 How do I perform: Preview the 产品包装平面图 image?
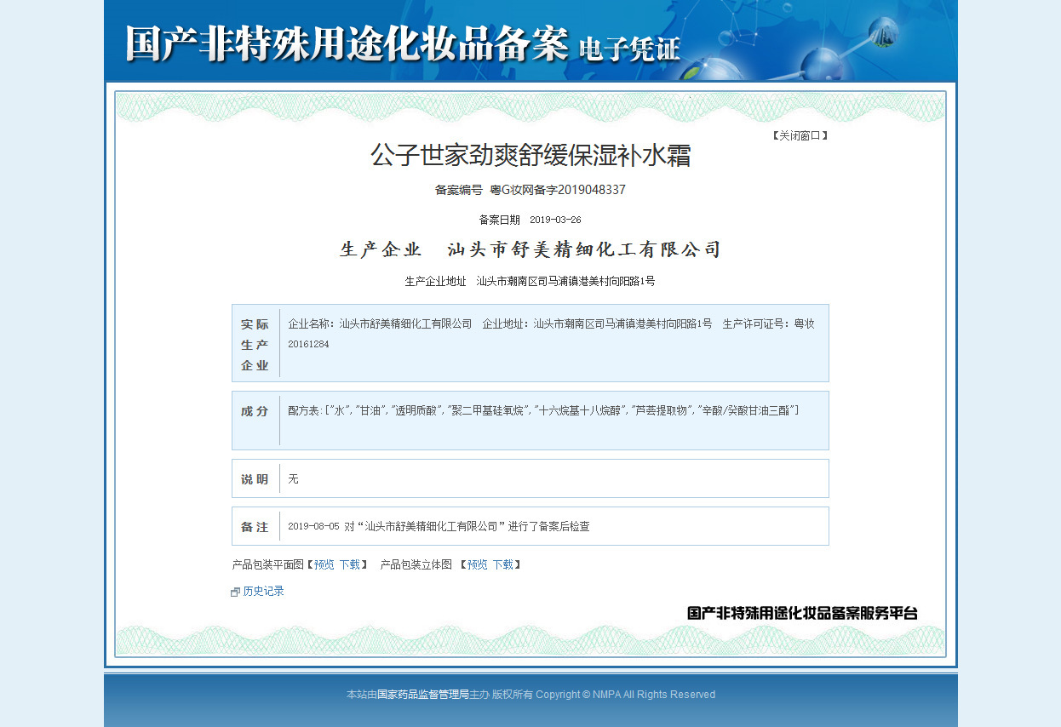[x=324, y=564]
